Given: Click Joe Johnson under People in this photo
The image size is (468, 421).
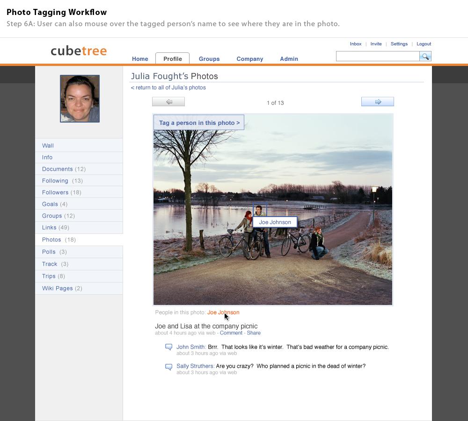Looking at the screenshot, I should click(x=223, y=312).
